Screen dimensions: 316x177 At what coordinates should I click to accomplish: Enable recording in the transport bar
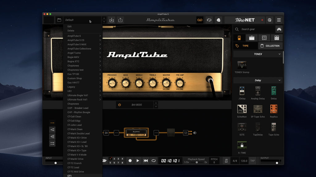coord(130,160)
